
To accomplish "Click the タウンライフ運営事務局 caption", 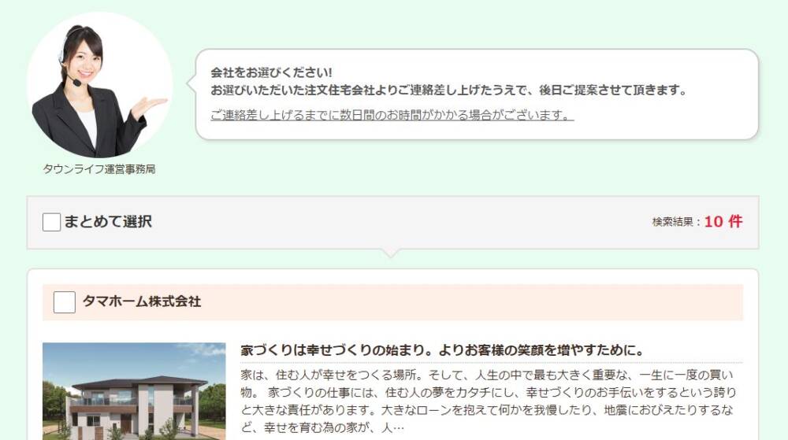I will click(x=99, y=169).
